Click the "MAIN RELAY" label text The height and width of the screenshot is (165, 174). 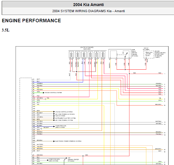[x=134, y=51]
